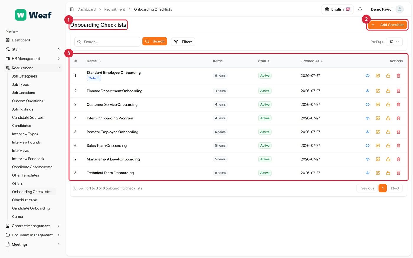This screenshot has width=413, height=258.
Task: Open the Filters button
Action: pos(183,42)
